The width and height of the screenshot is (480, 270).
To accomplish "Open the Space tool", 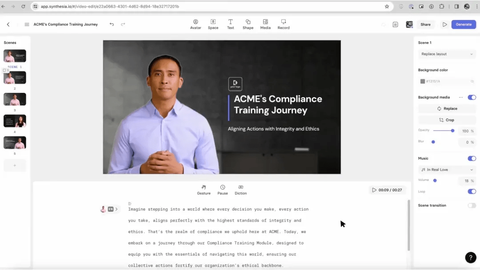I will pos(213,24).
